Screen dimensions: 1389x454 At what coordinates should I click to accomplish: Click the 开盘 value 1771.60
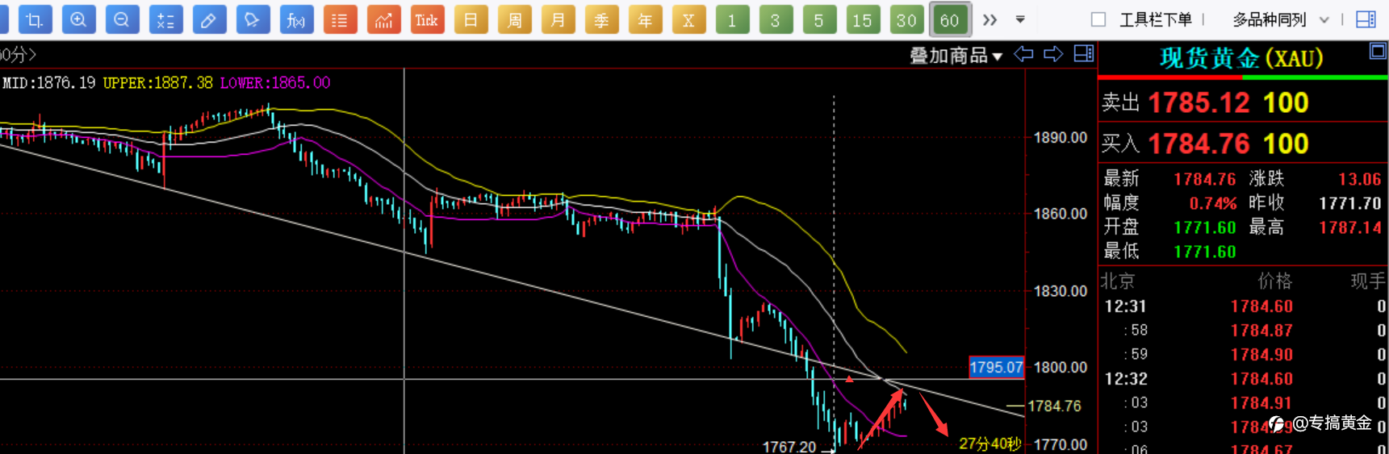tap(1204, 227)
